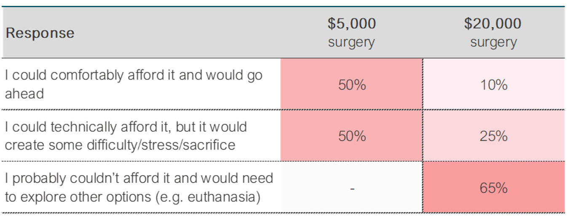The width and height of the screenshot is (568, 217).
Task: Click "surgery" under the $20,000 heading
Action: tap(493, 42)
